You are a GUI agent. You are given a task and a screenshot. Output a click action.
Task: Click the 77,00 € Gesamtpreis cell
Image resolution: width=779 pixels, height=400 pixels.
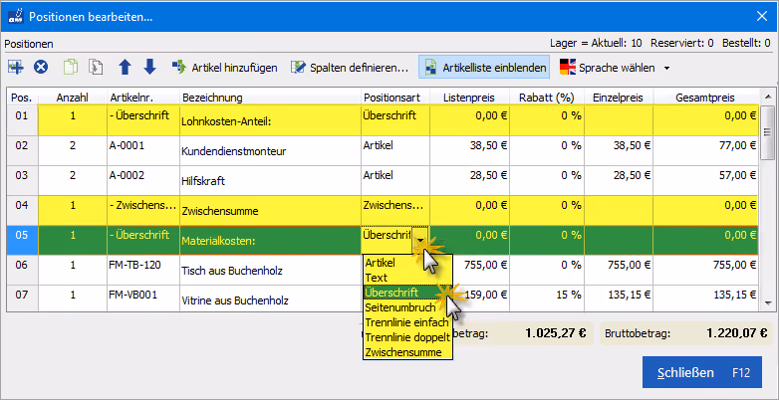tap(705, 151)
